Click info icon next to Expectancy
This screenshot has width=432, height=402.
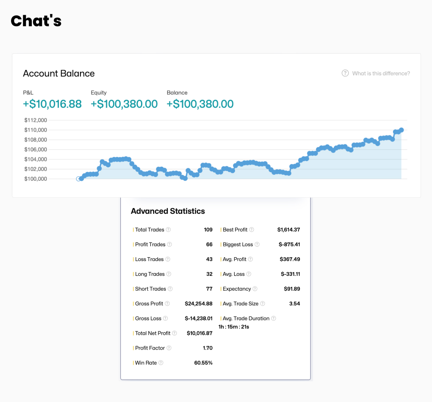pyautogui.click(x=255, y=289)
